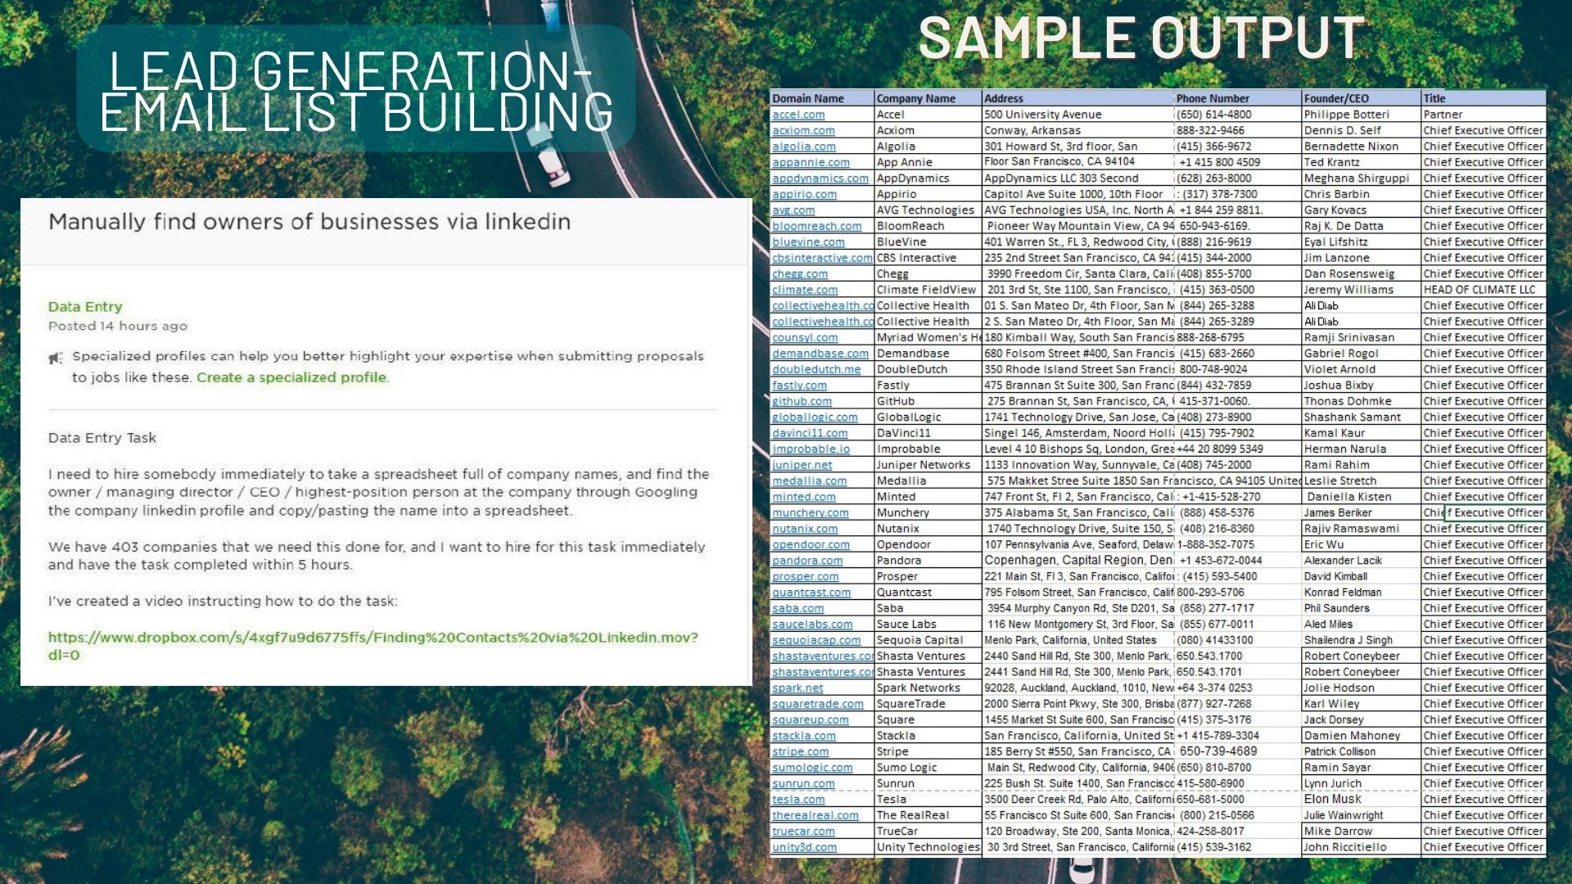Select the 500 University Avenue address cell
This screenshot has width=1572, height=884.
[x=1043, y=115]
